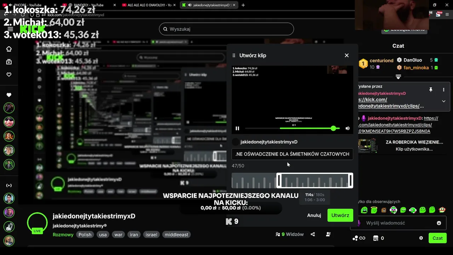Click the iran tag

pos(134,234)
